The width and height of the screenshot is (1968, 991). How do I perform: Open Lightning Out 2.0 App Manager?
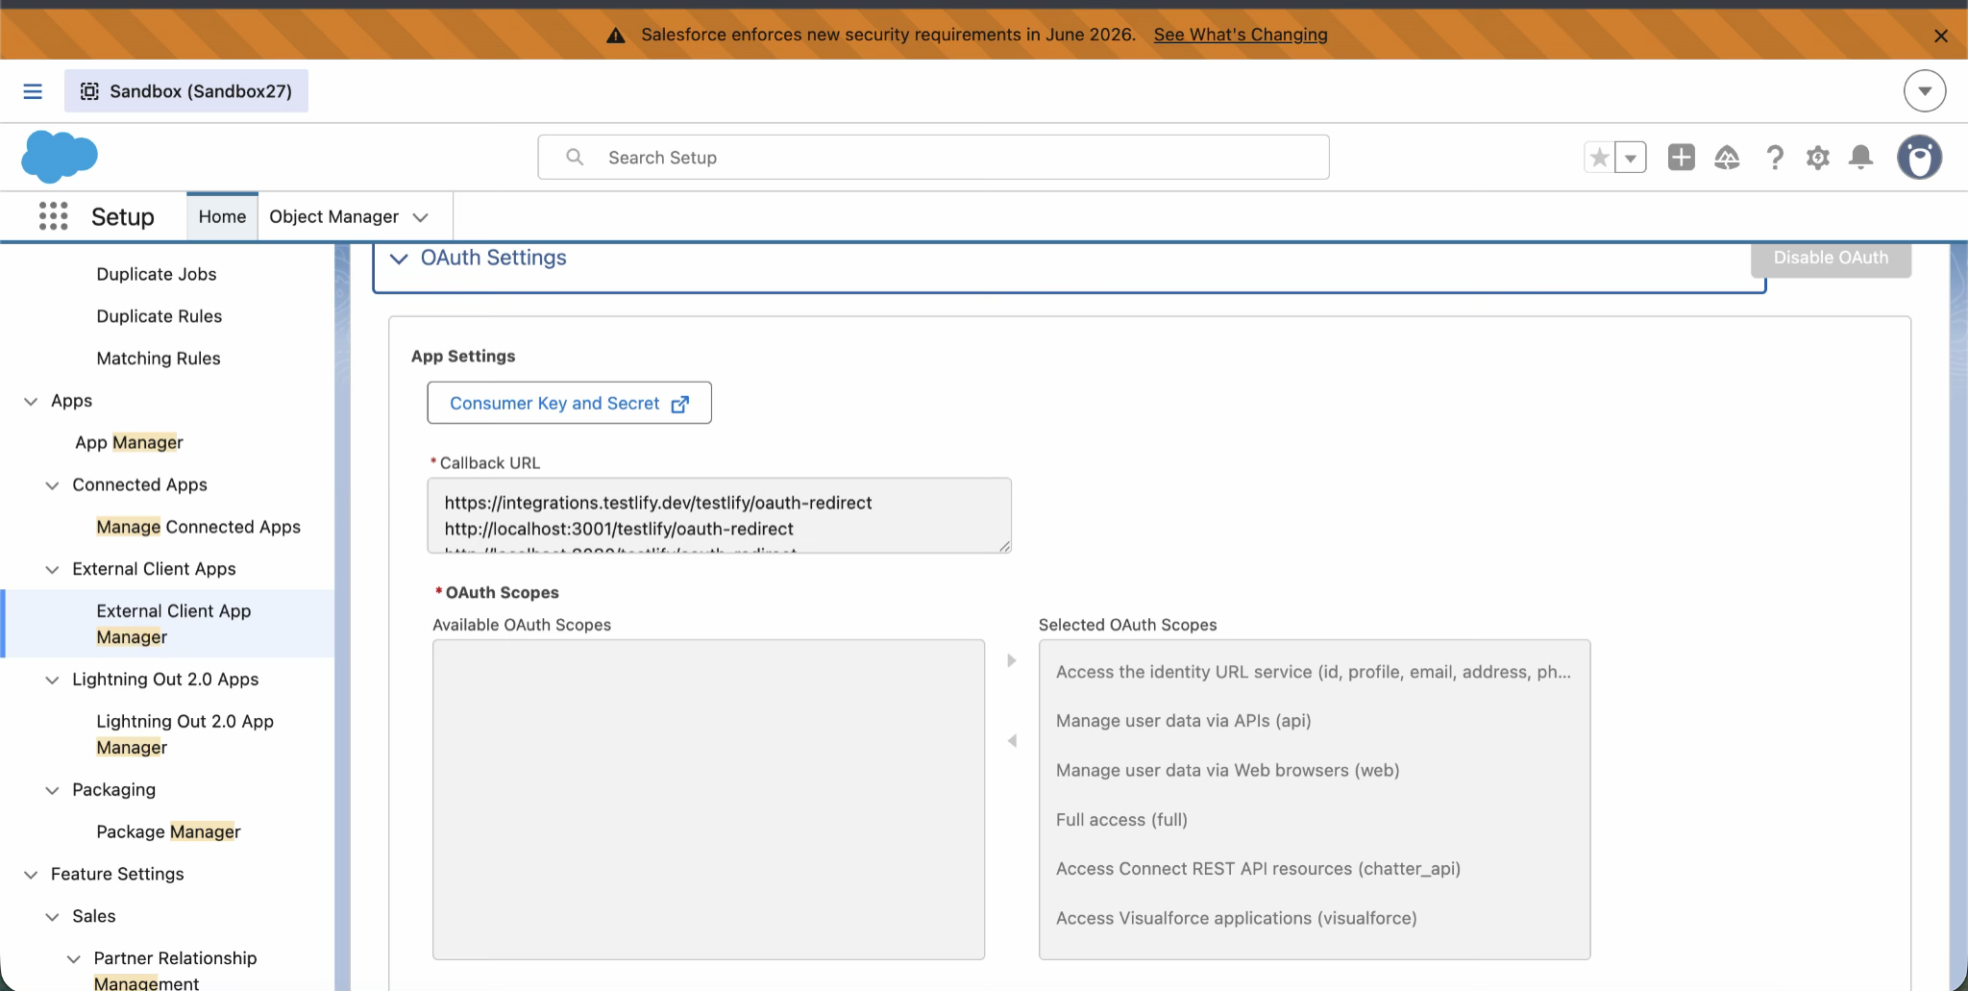point(184,734)
